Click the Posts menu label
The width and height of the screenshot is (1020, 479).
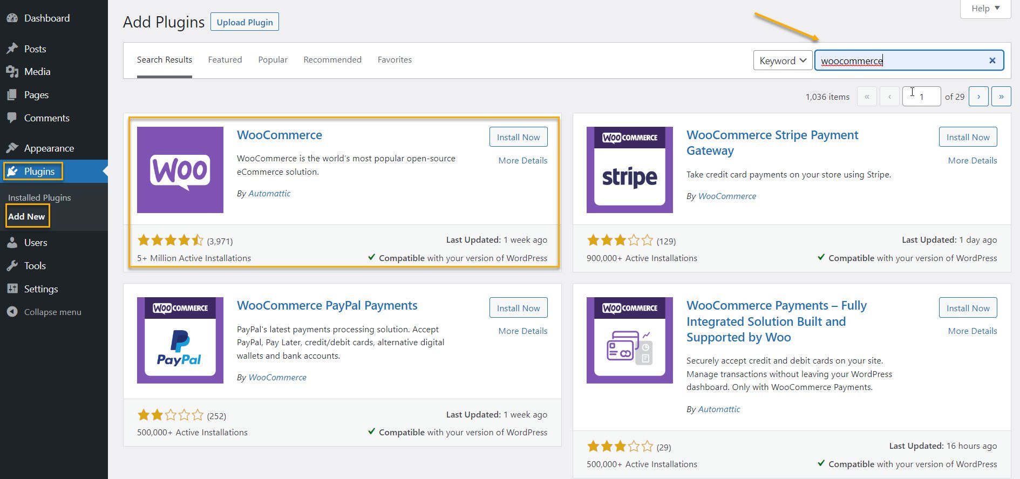pos(35,49)
